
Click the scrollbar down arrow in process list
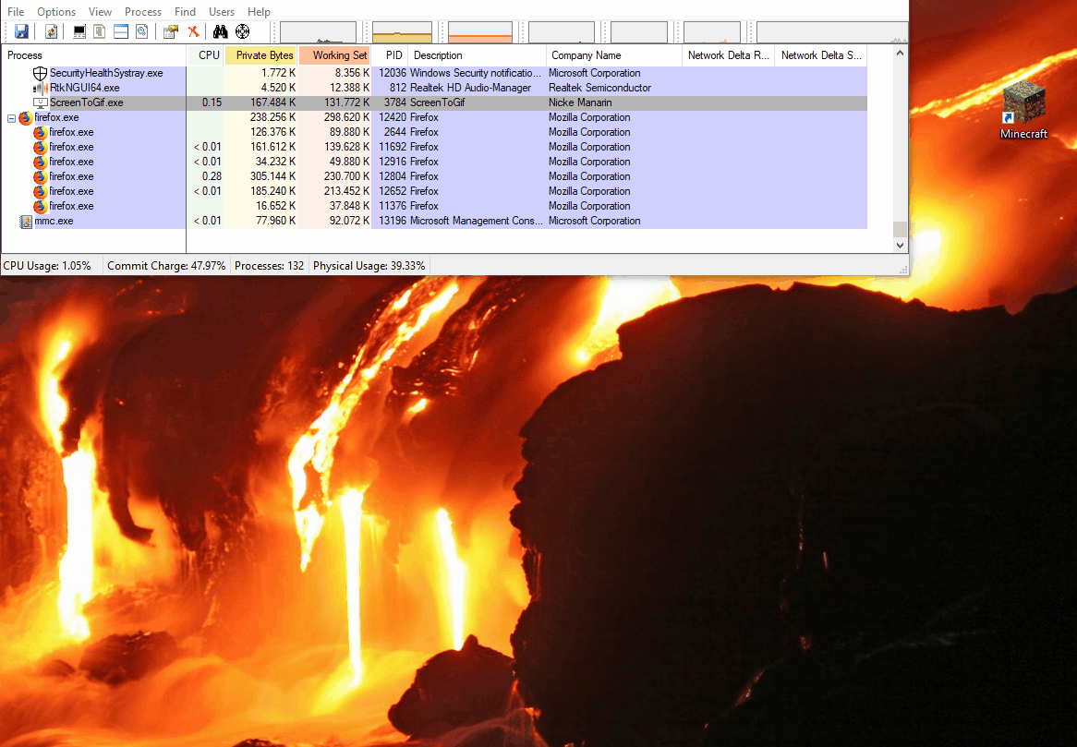[x=900, y=246]
